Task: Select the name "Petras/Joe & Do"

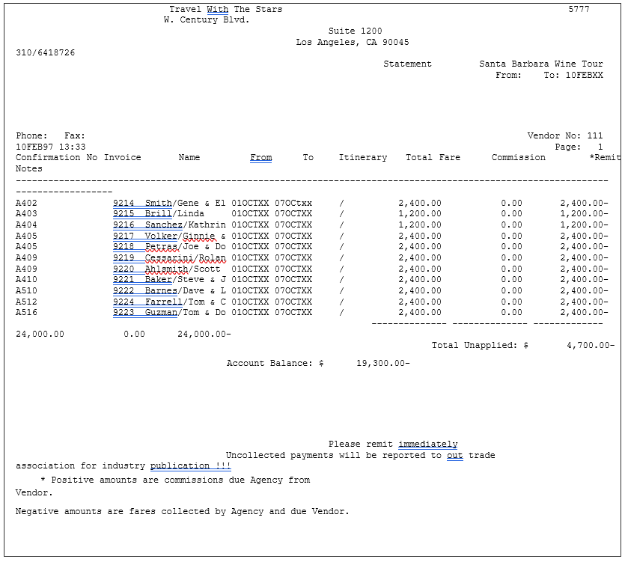Action: point(186,247)
